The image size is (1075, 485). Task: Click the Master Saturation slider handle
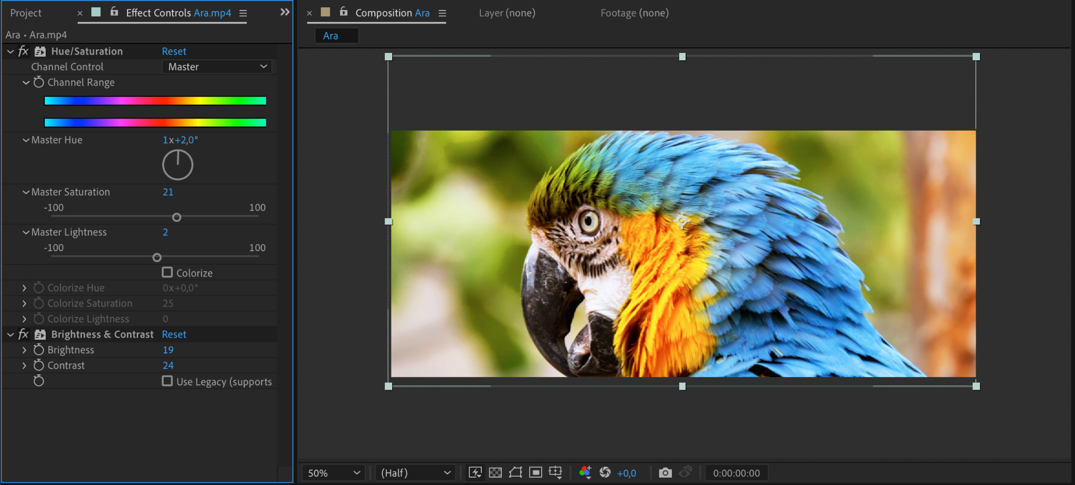coord(177,217)
